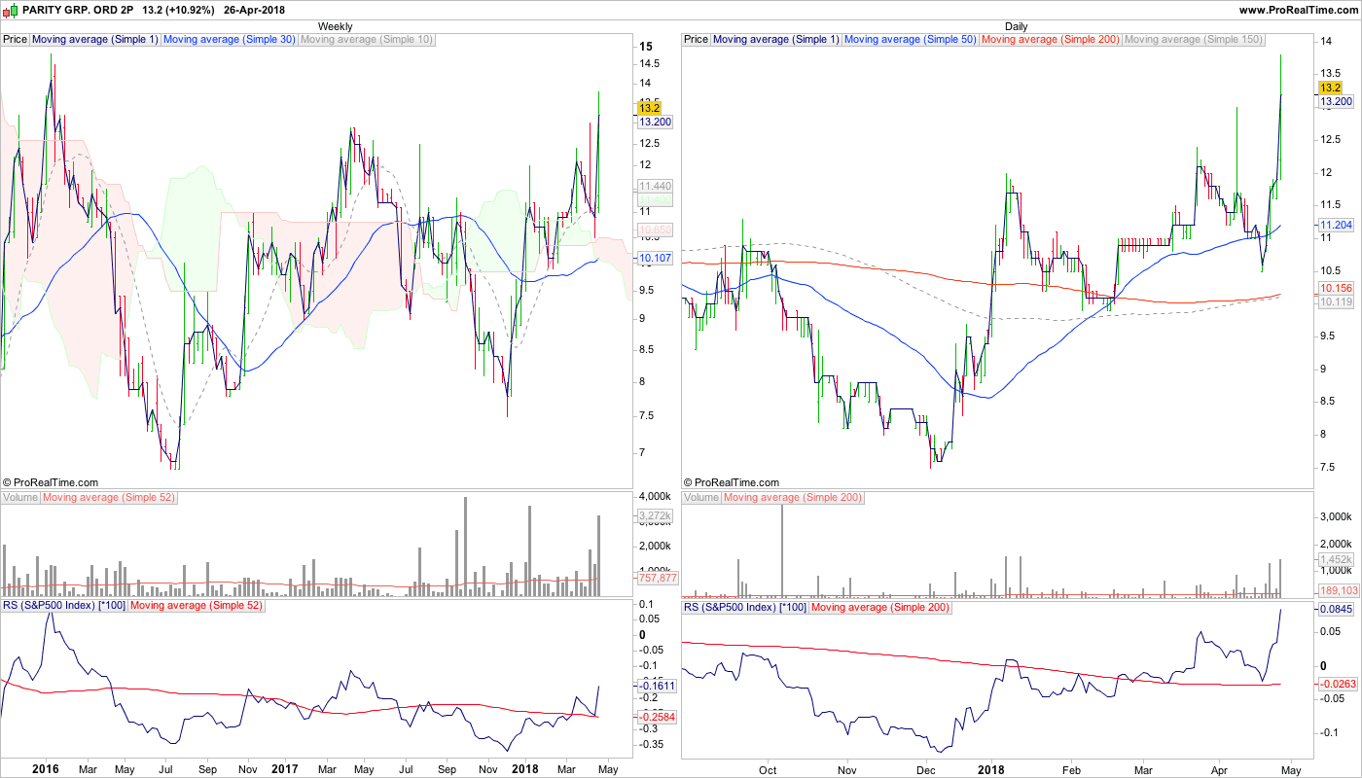Select Price label in Daily chart legend

pos(697,40)
